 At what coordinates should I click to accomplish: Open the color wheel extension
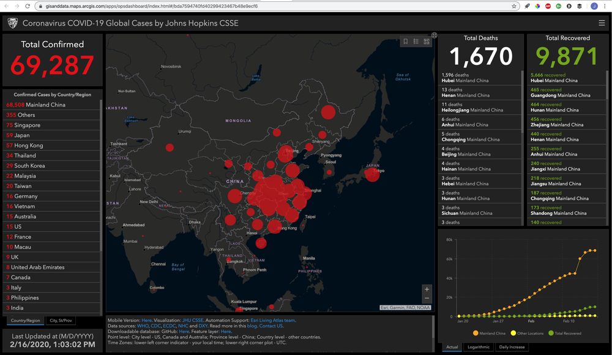(537, 6)
